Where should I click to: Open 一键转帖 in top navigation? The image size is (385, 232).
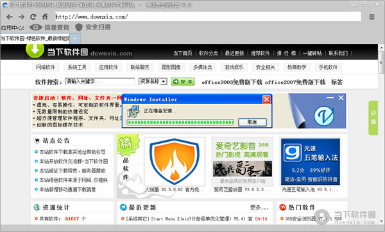point(312,53)
